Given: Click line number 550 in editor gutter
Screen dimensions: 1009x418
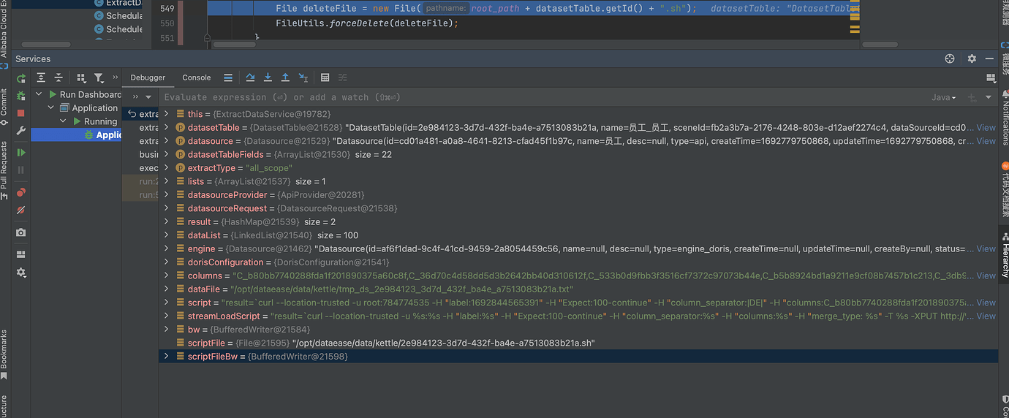Looking at the screenshot, I should click(x=167, y=23).
